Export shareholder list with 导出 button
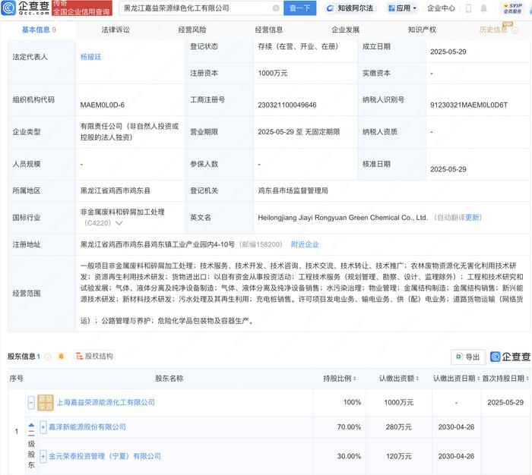The height and width of the screenshot is (475, 532). tap(468, 357)
